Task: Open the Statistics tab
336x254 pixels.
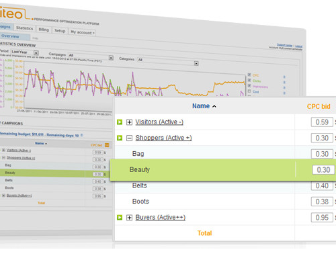Action: click(25, 28)
